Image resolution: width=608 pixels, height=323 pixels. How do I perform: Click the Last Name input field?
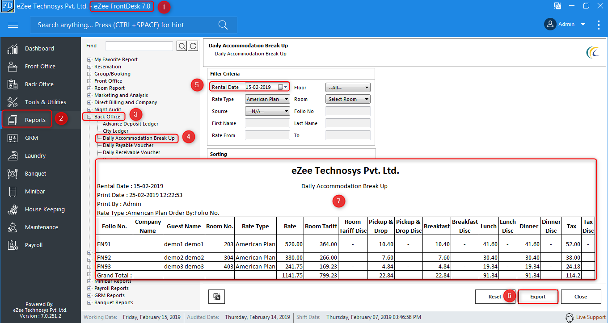348,123
